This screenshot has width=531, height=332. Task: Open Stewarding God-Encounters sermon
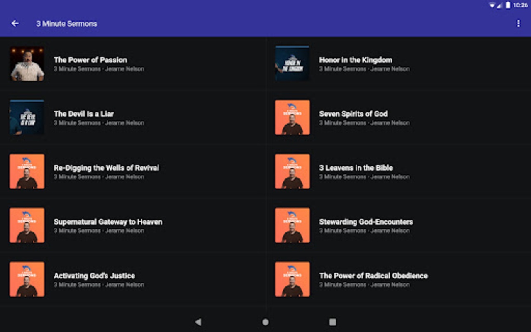(398, 225)
